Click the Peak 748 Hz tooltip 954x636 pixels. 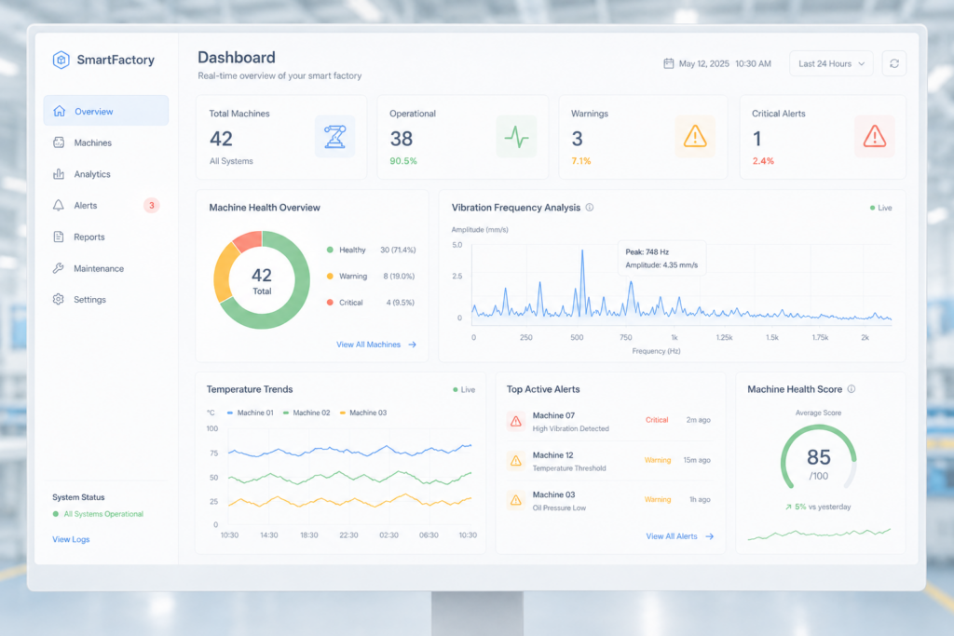pyautogui.click(x=662, y=259)
